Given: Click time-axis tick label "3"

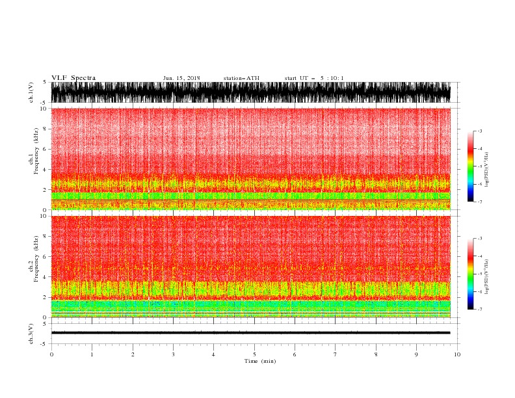Looking at the screenshot, I should point(173,354).
